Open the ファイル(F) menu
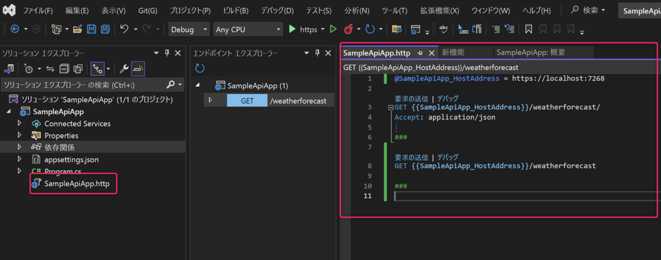The height and width of the screenshot is (260, 661). pyautogui.click(x=37, y=10)
